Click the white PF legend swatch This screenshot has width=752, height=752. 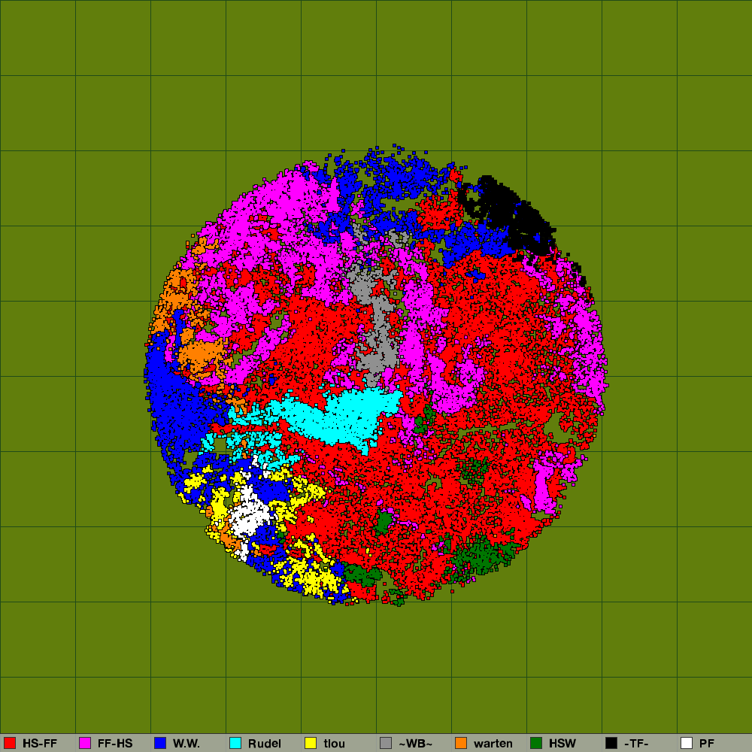pos(687,743)
